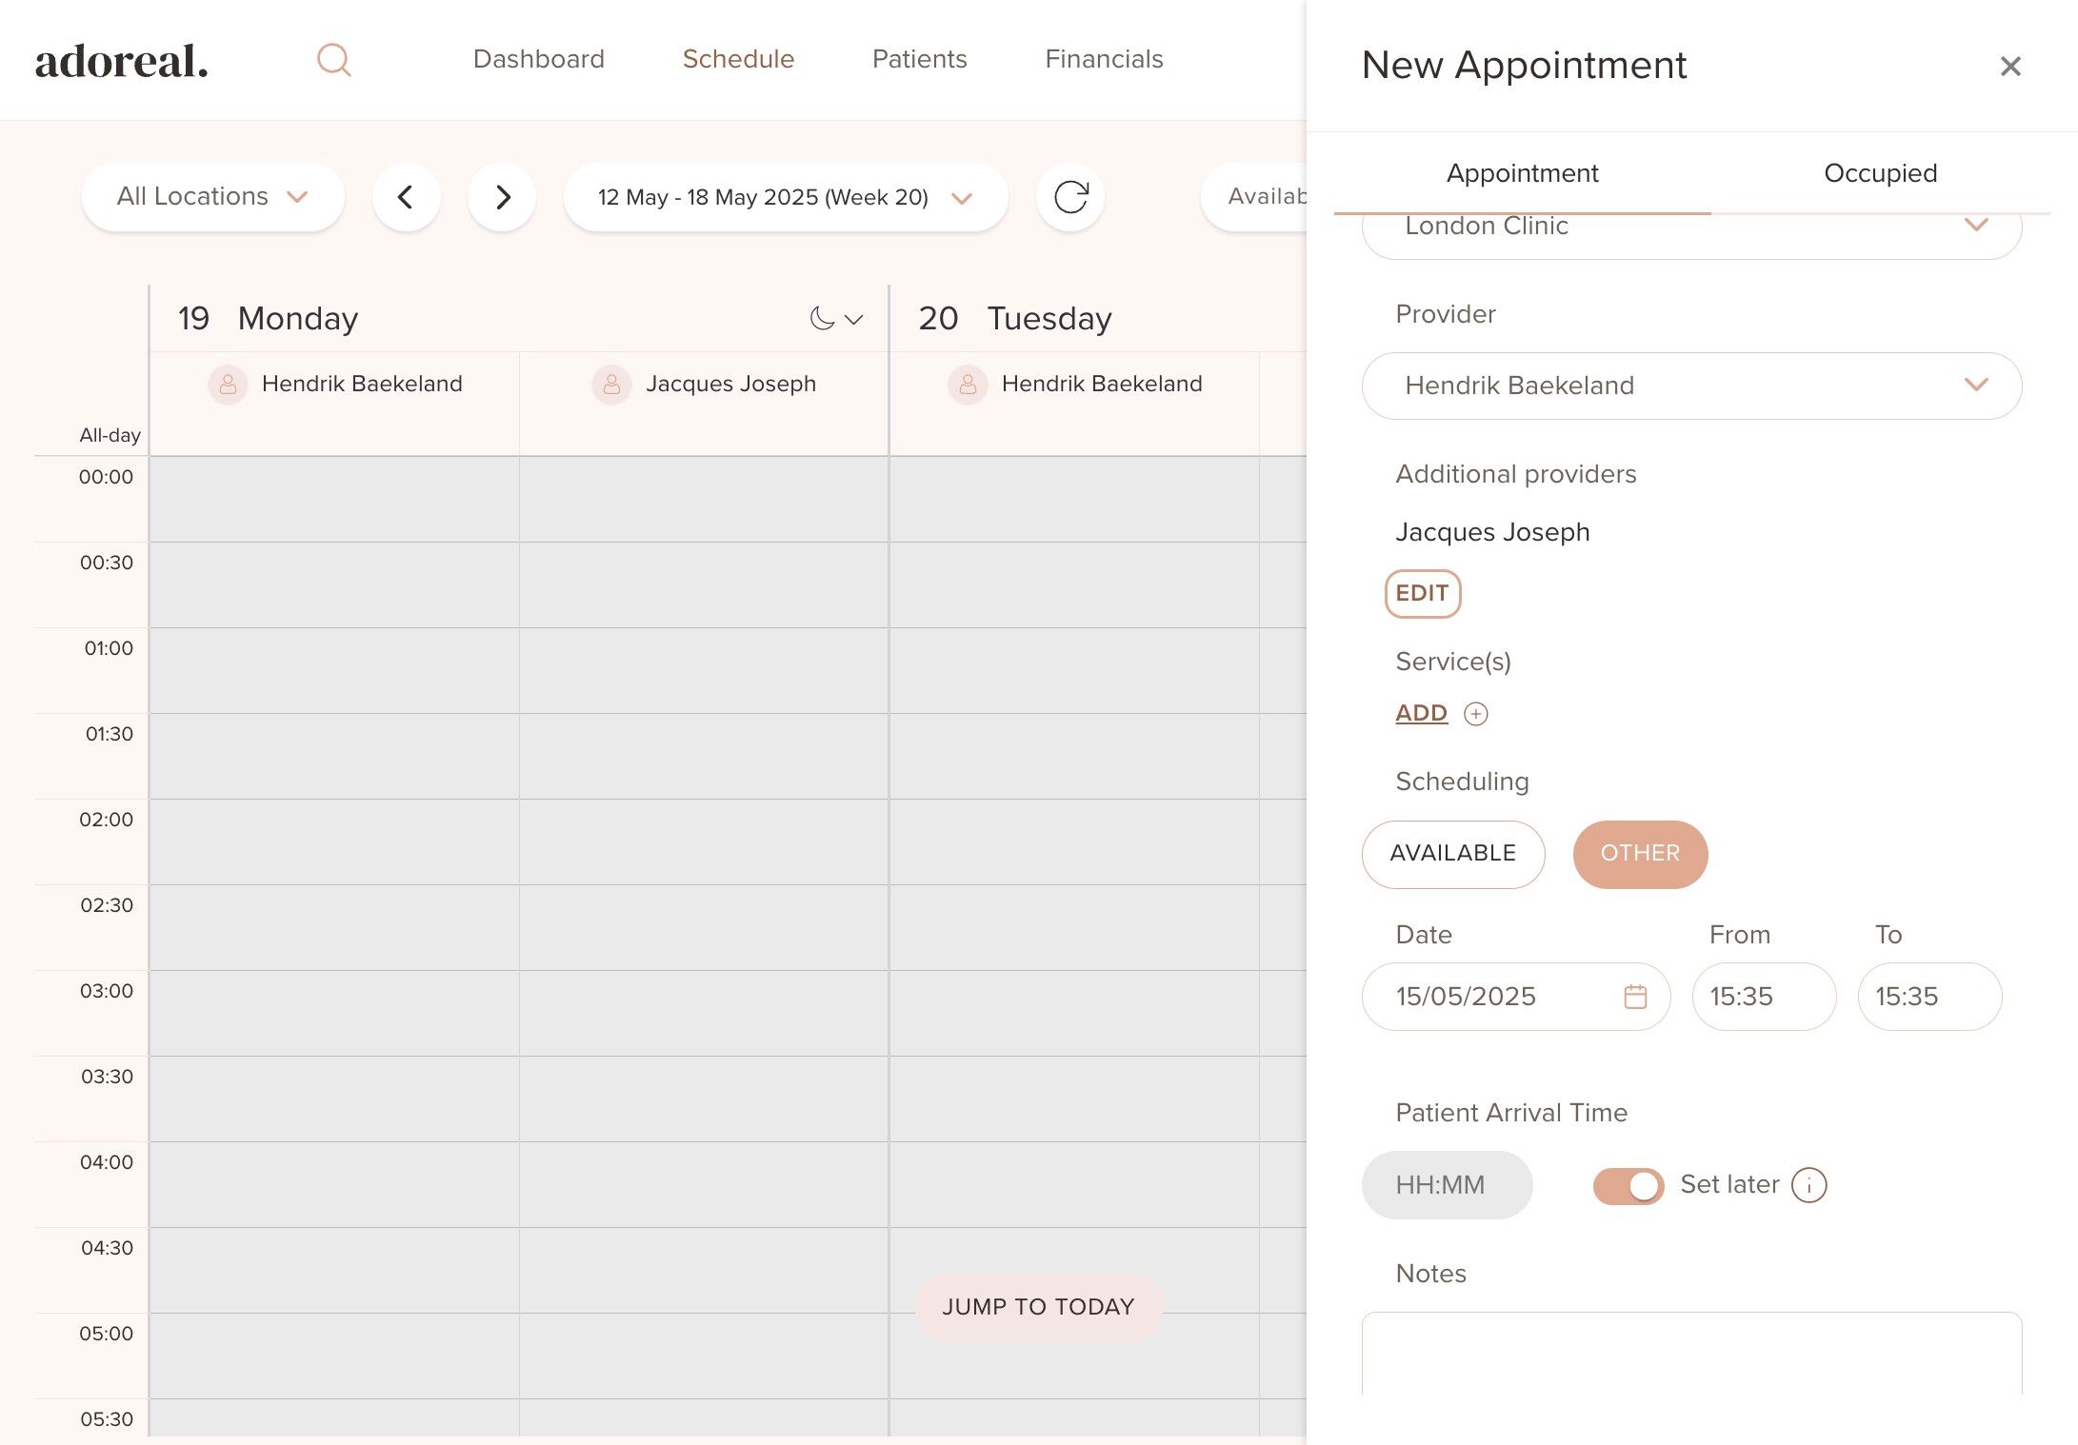Open the All Locations dropdown
Image resolution: width=2078 pixels, height=1445 pixels.
click(212, 197)
